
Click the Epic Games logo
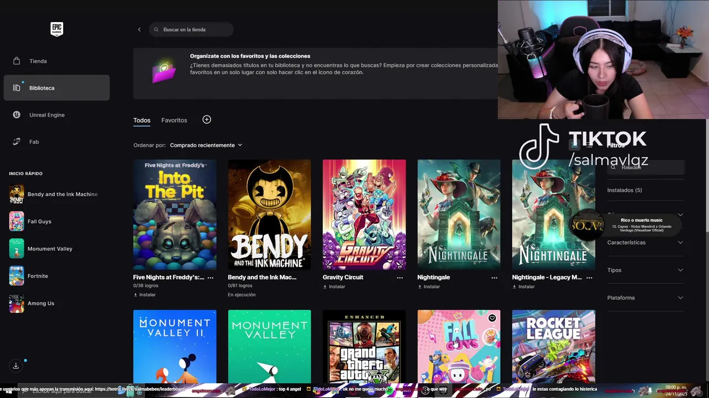pyautogui.click(x=56, y=29)
